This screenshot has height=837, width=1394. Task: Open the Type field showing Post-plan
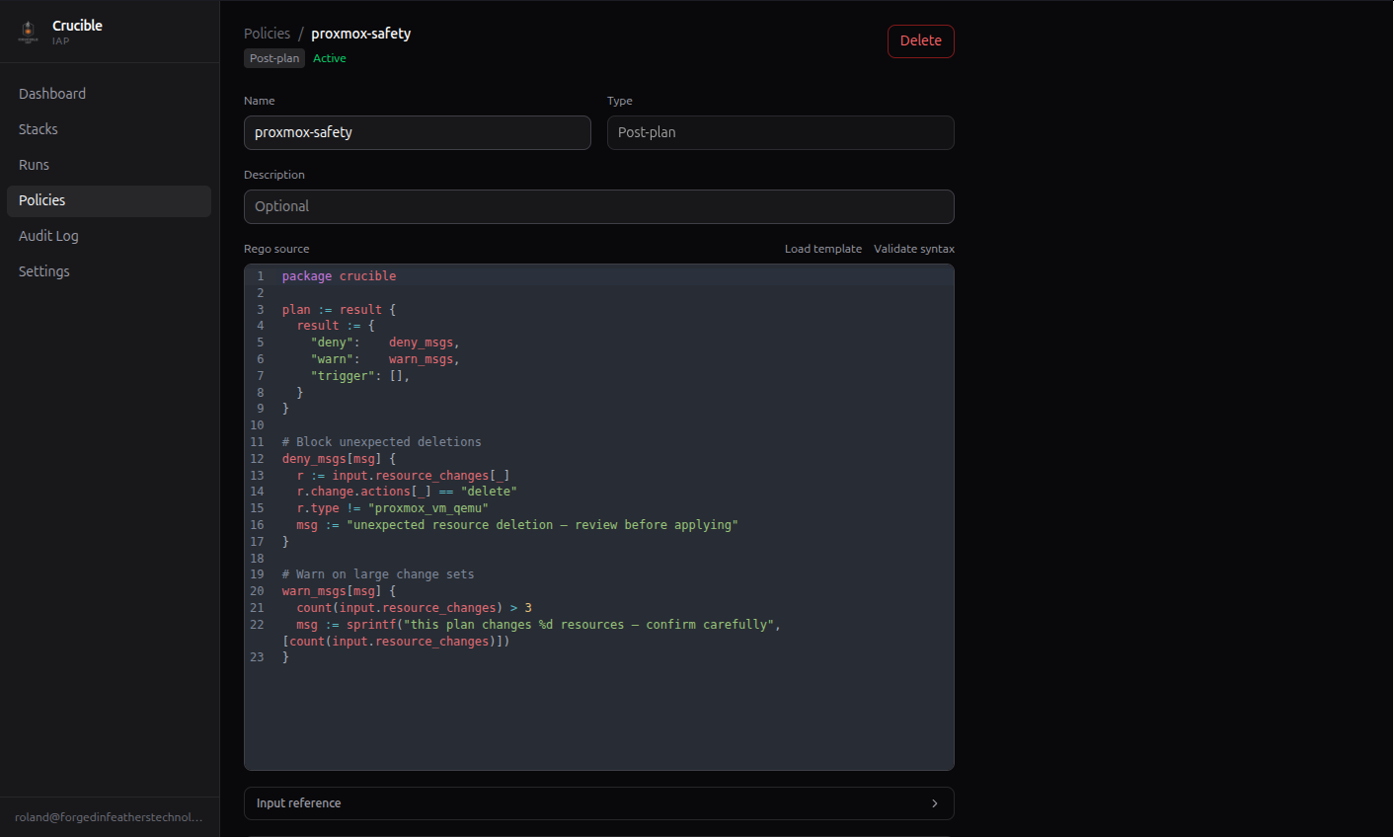[x=780, y=132]
